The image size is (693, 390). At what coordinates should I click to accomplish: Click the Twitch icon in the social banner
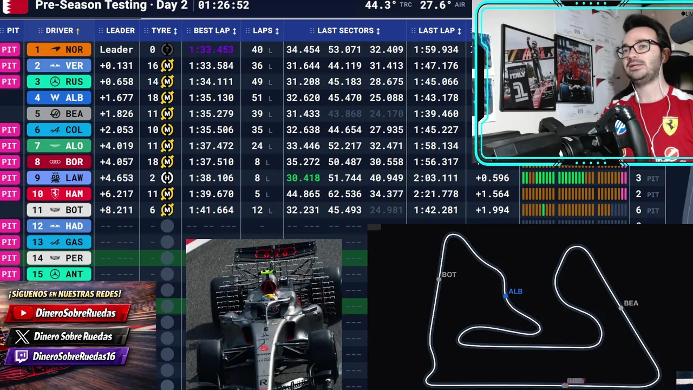click(x=22, y=356)
